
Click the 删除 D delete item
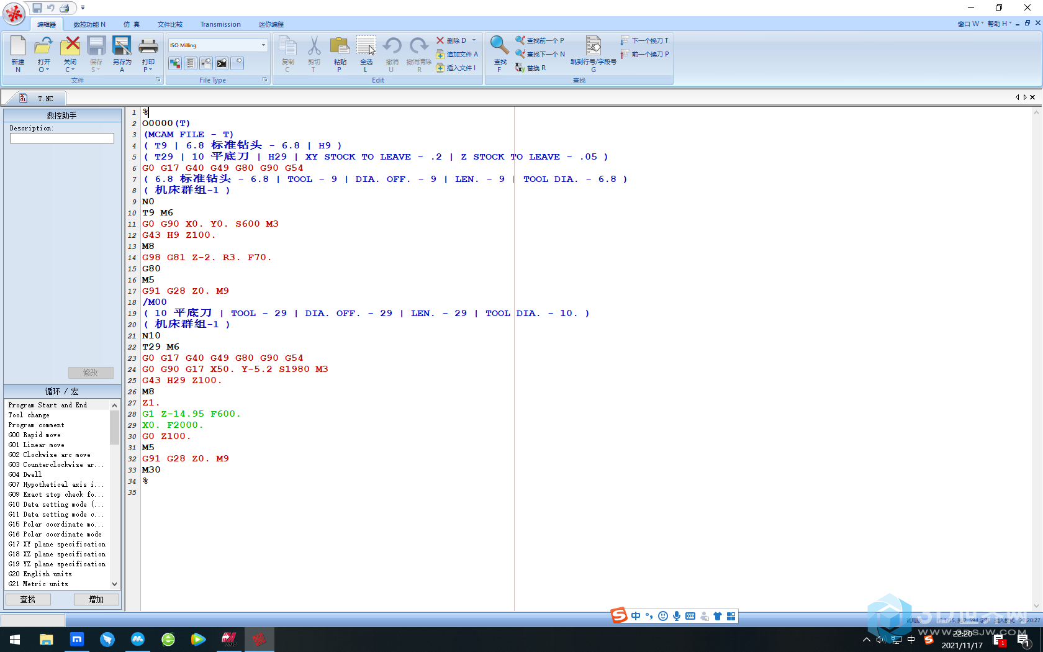coord(451,40)
